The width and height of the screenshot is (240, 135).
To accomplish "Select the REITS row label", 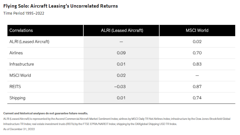I will [15, 87].
